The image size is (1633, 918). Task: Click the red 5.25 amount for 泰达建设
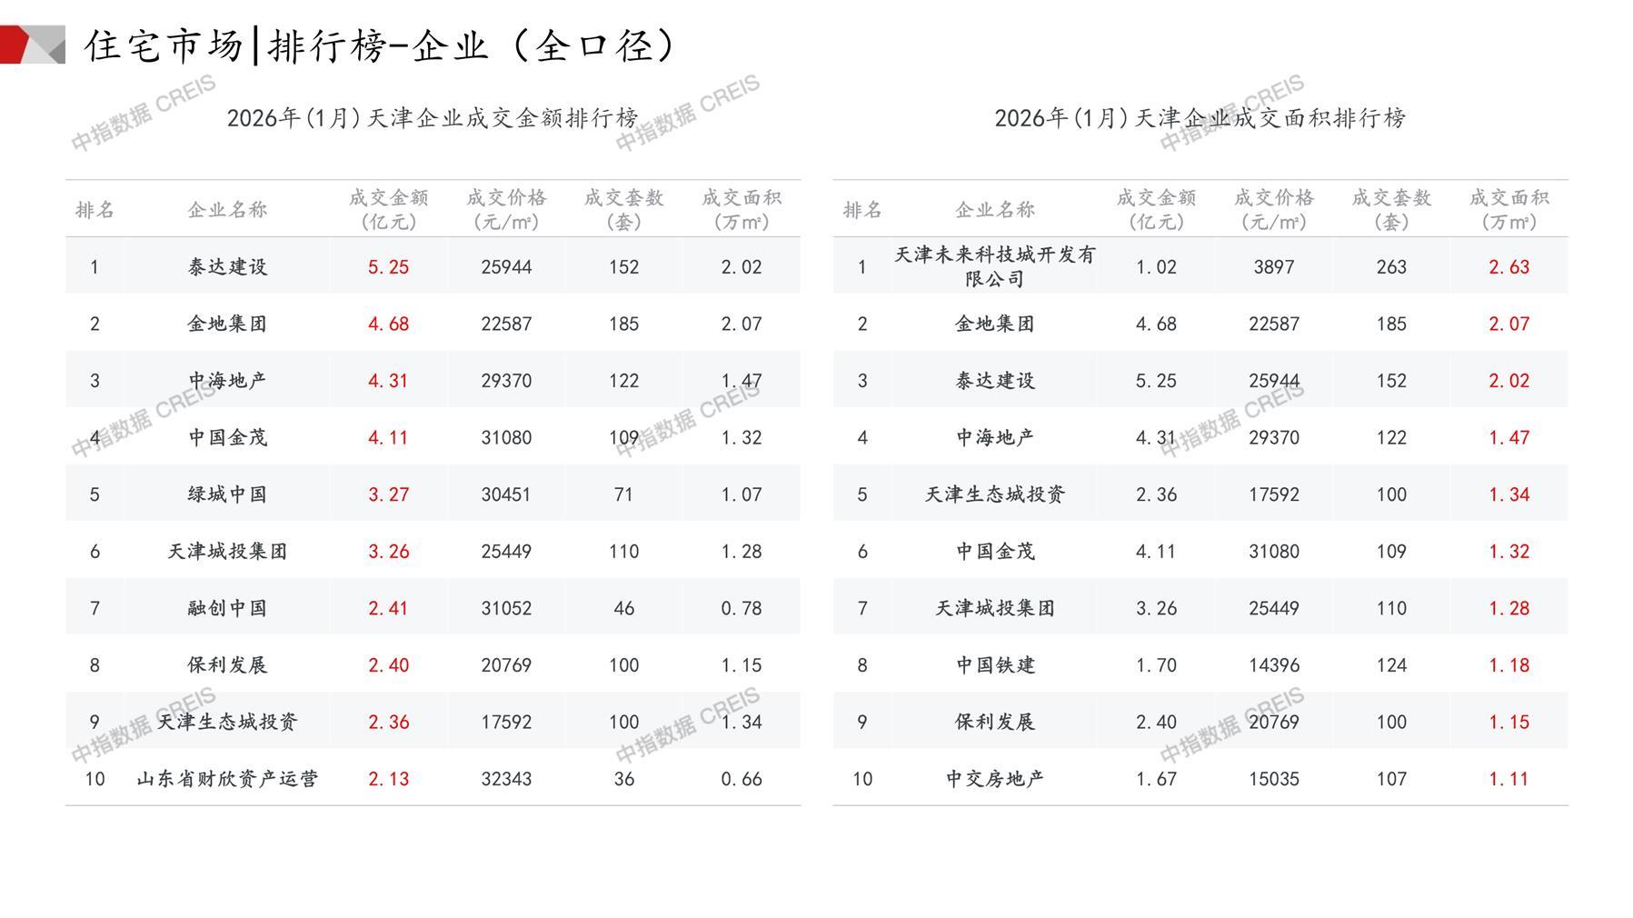388,267
